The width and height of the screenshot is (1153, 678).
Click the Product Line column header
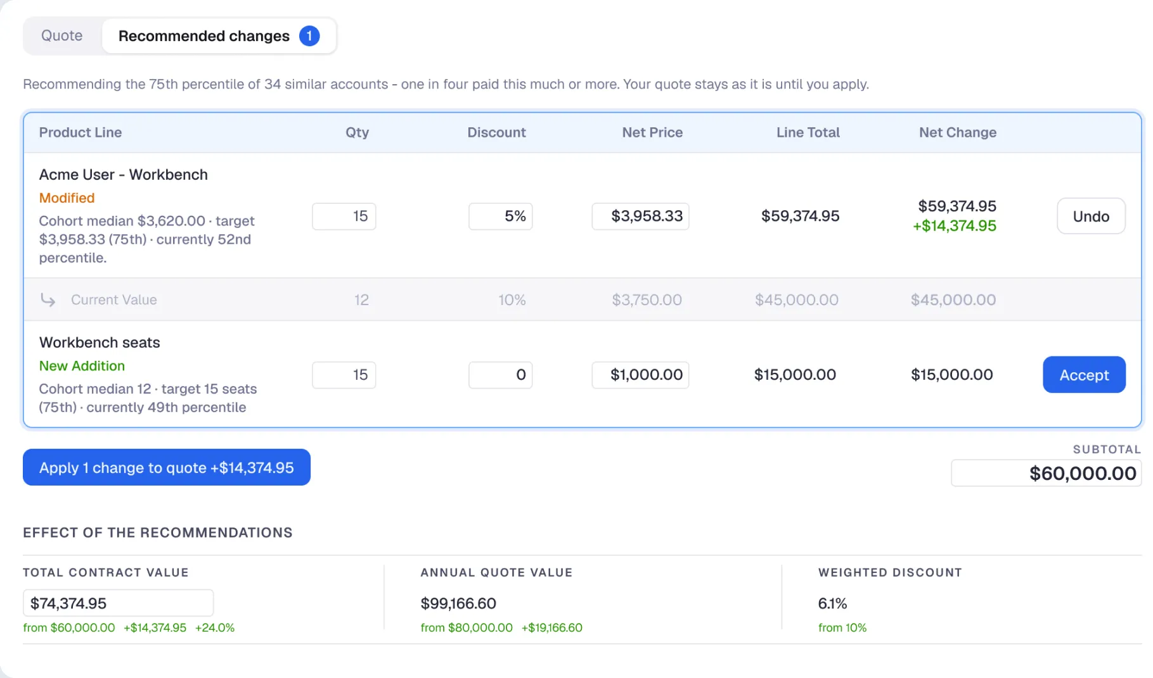click(x=81, y=132)
